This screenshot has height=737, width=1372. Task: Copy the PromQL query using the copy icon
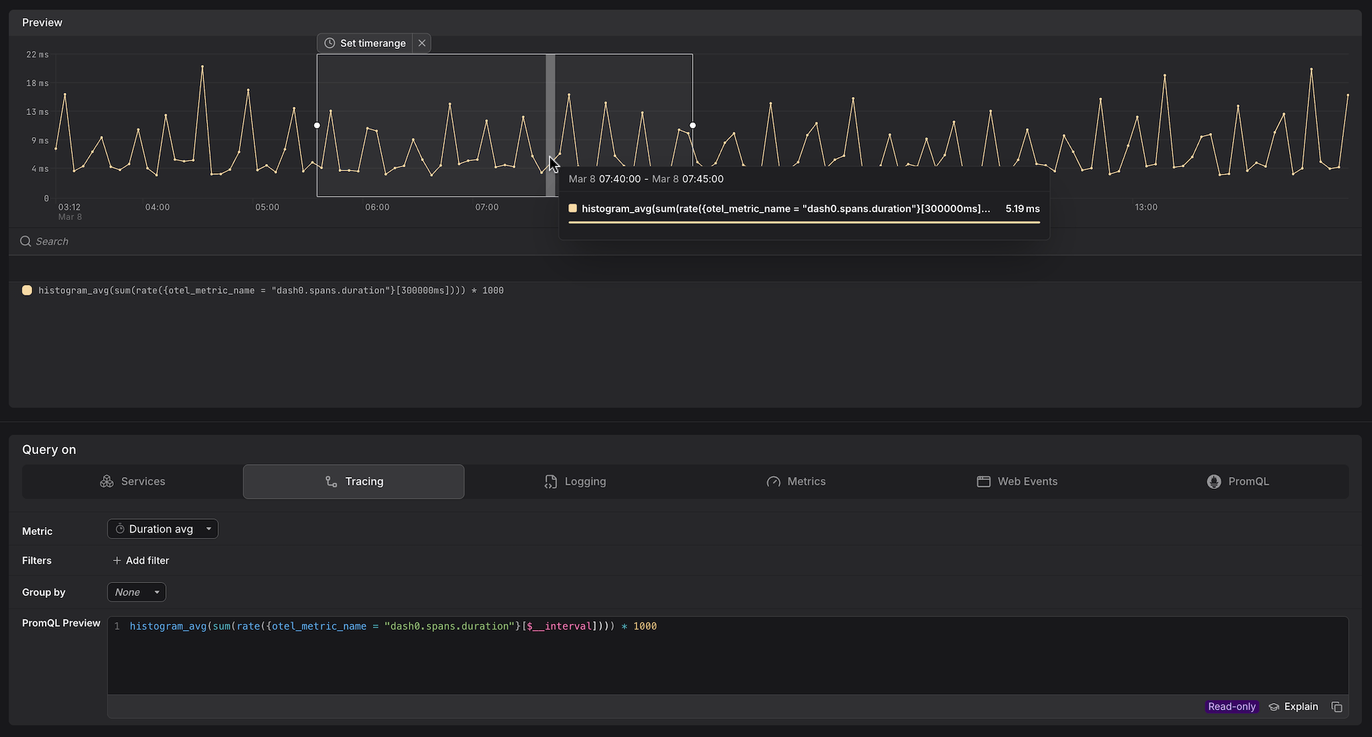click(1337, 706)
